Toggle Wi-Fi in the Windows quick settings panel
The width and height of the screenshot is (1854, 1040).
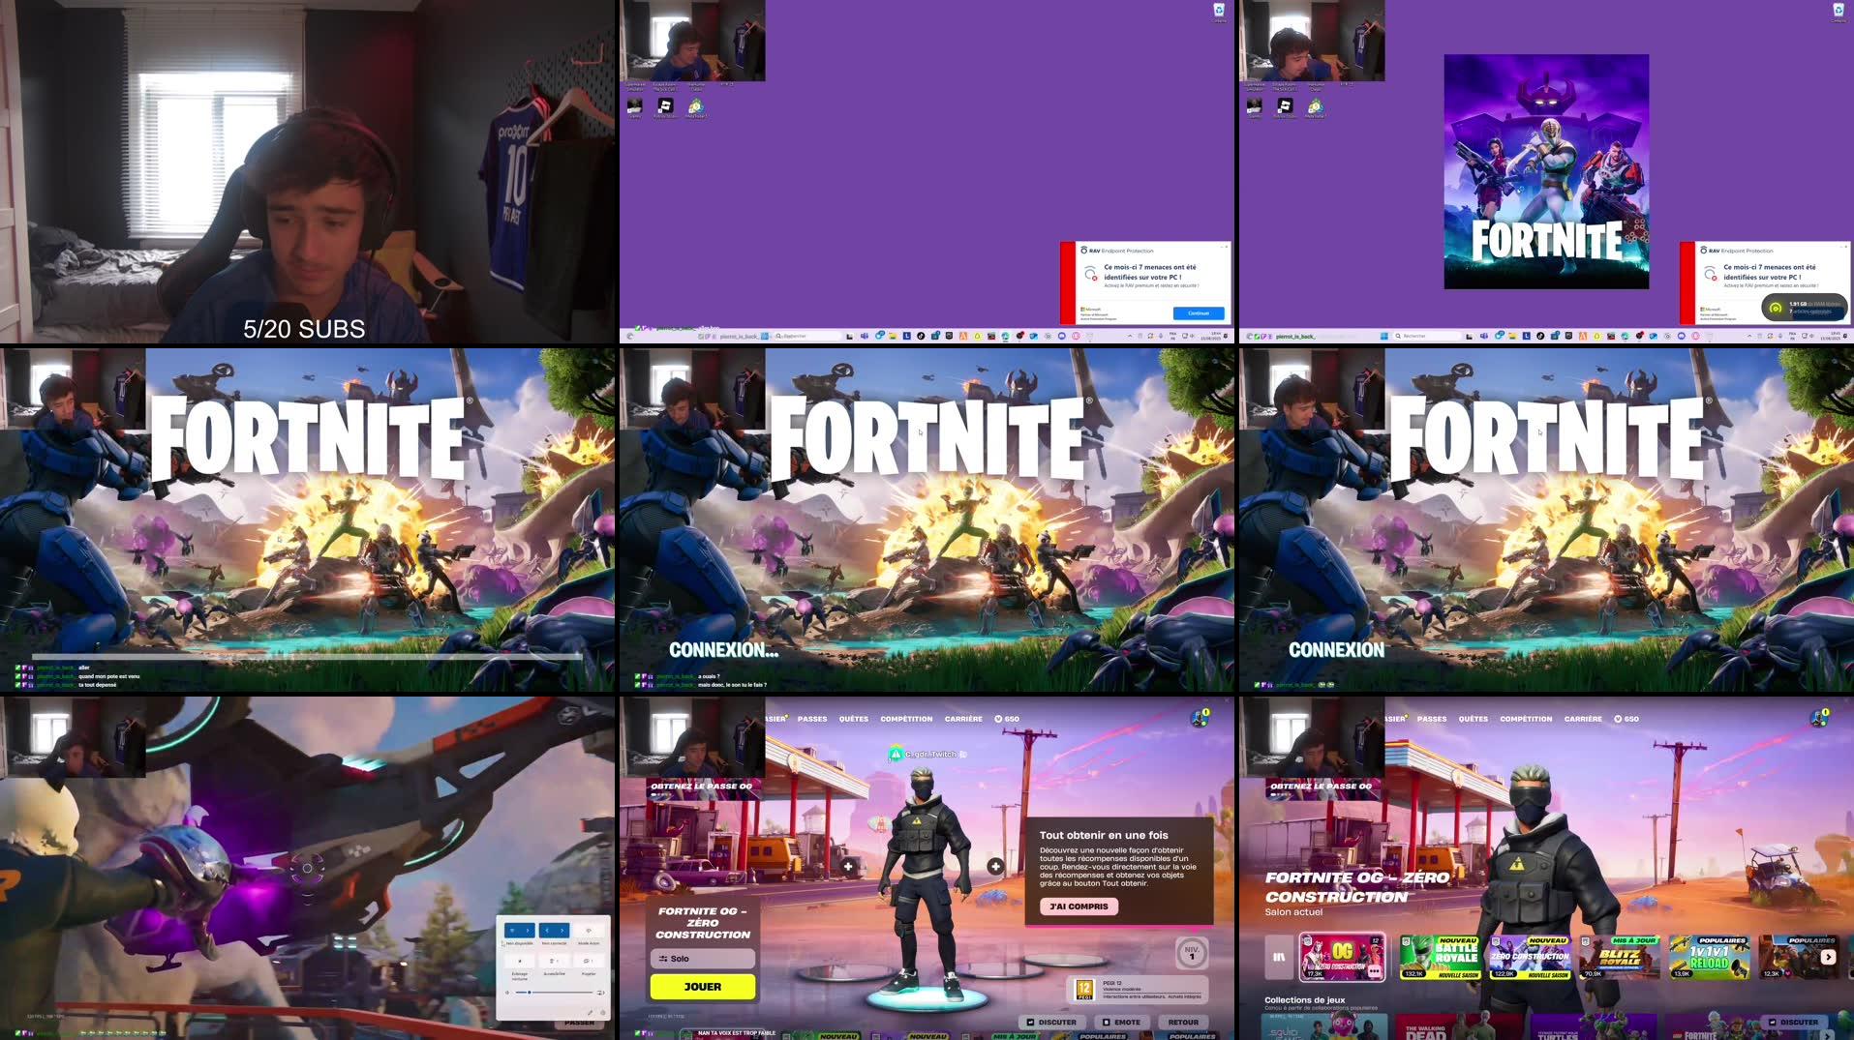click(512, 931)
